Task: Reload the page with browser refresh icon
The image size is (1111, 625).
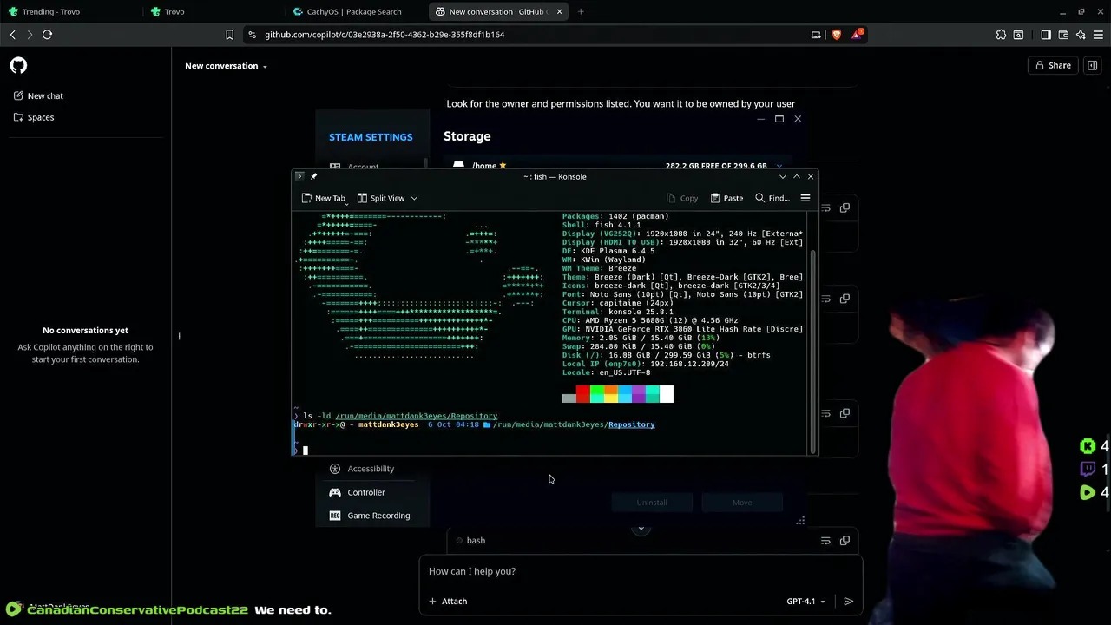Action: tap(47, 35)
